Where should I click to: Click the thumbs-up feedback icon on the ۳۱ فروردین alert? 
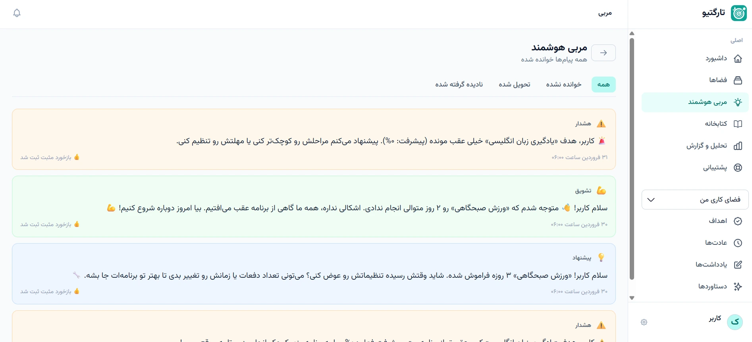77,157
